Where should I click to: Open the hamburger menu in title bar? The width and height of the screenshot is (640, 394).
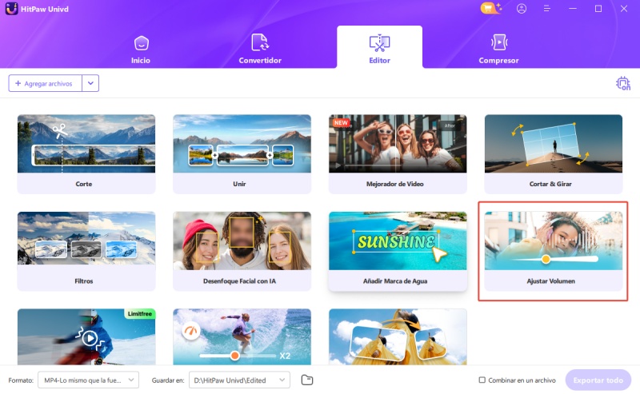[x=547, y=9]
